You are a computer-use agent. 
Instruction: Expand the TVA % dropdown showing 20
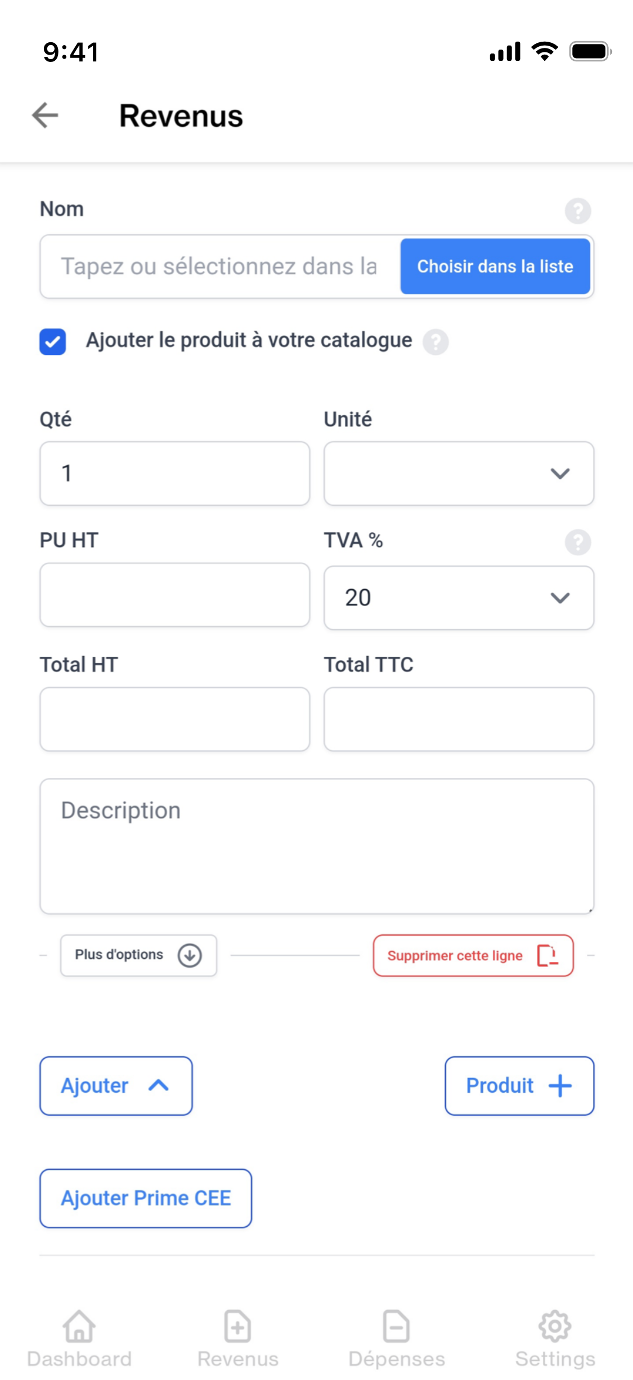[x=457, y=597]
